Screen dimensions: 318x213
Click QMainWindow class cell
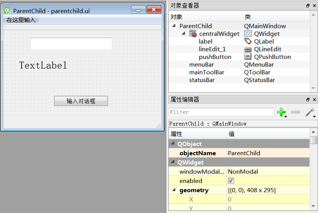pyautogui.click(x=265, y=26)
